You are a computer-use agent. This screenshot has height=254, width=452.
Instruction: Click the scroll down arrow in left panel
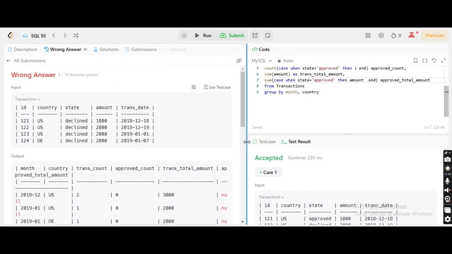[x=243, y=222]
